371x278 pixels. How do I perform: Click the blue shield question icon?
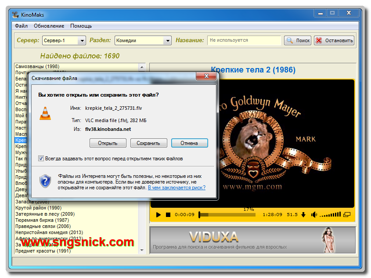(x=45, y=181)
